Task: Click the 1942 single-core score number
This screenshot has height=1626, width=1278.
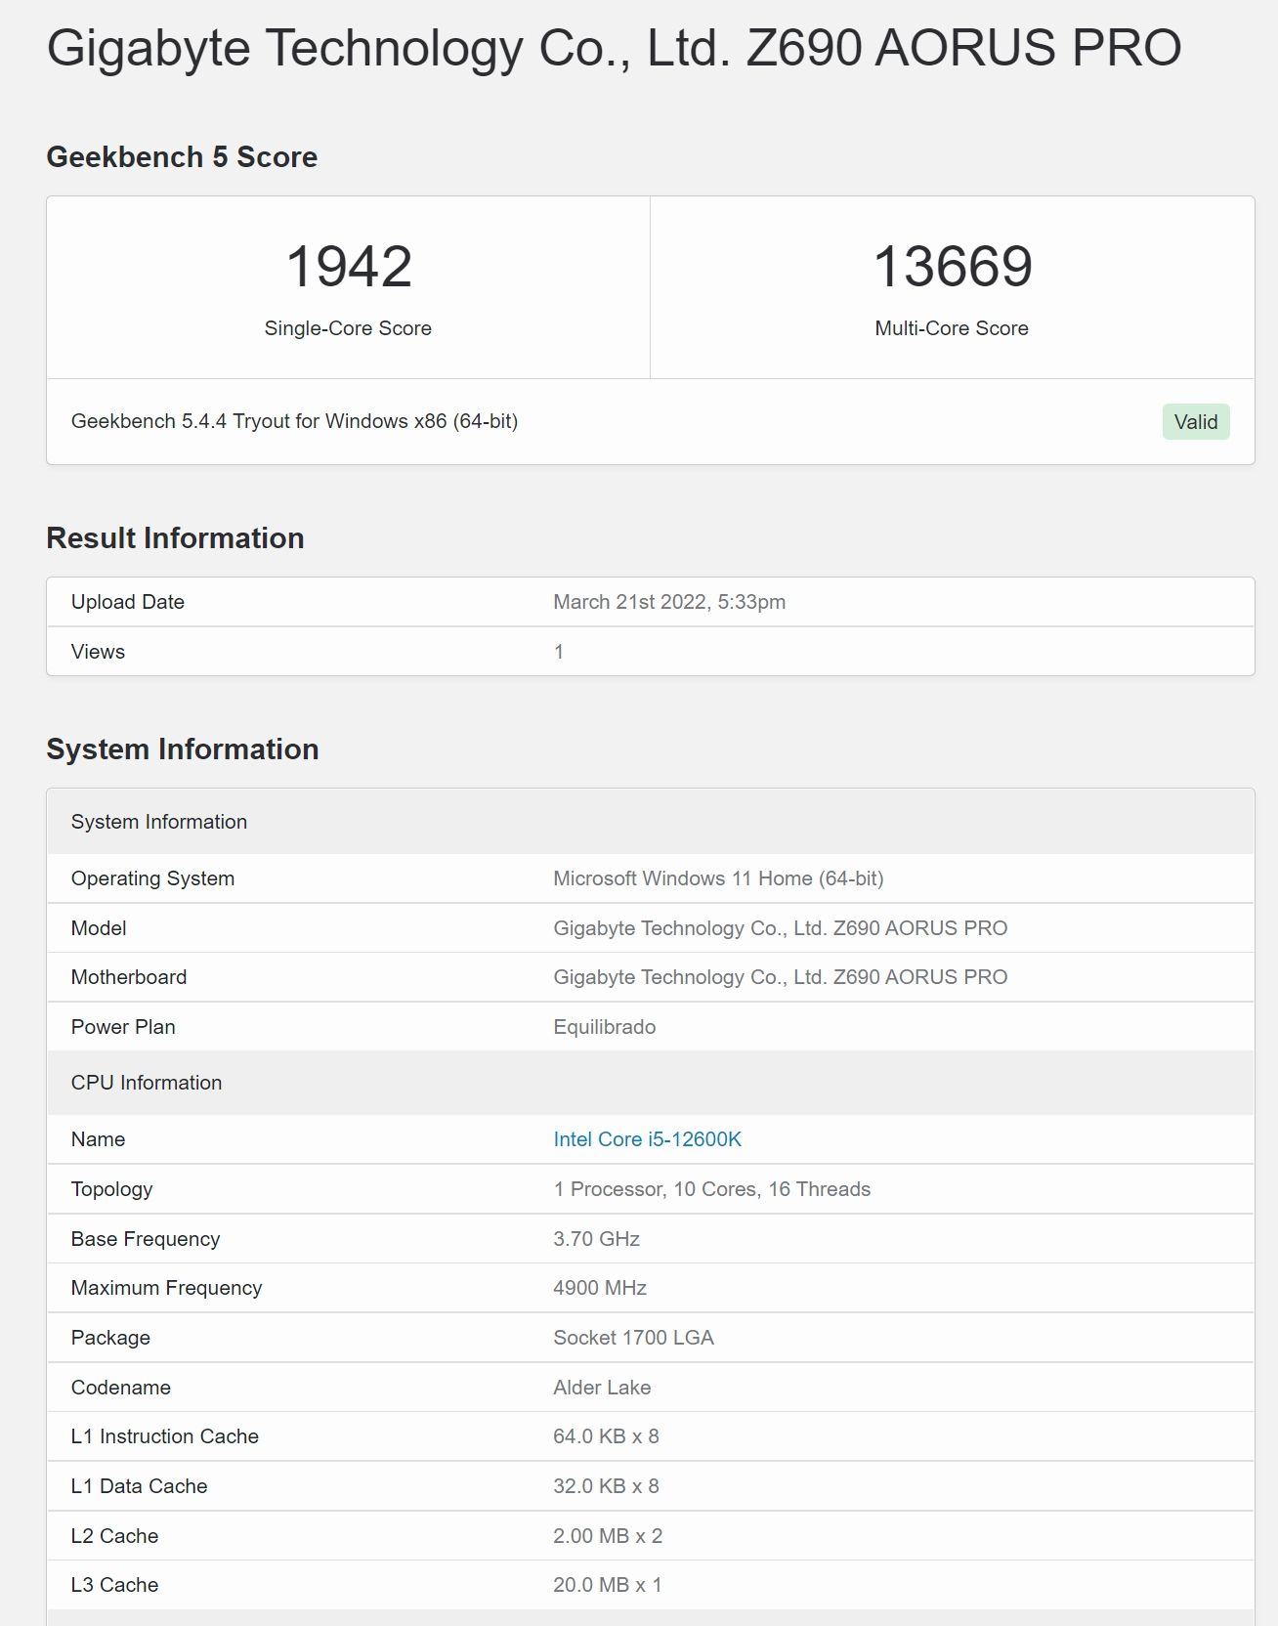Action: click(x=348, y=266)
